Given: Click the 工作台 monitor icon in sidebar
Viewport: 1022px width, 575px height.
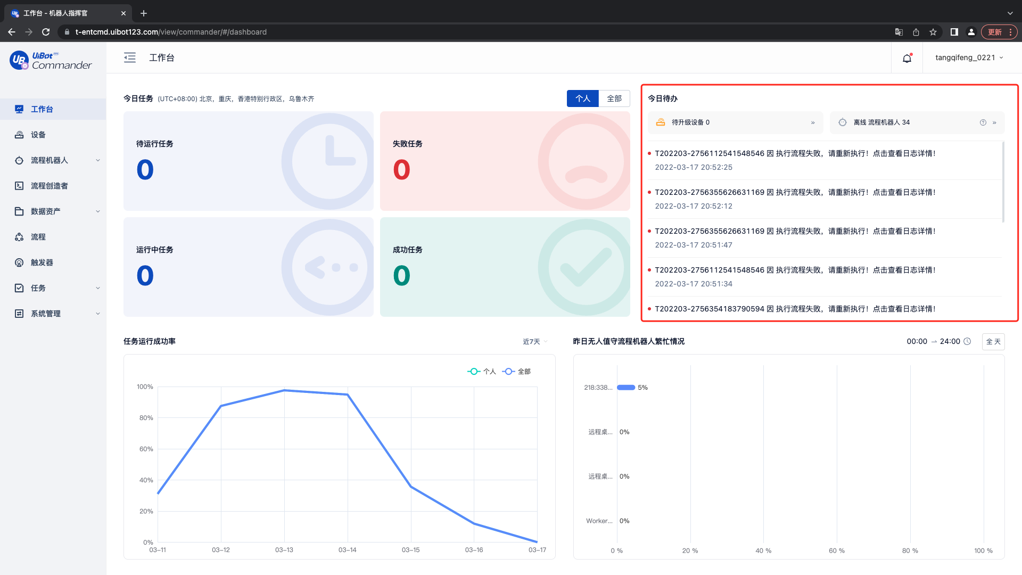Looking at the screenshot, I should [x=19, y=109].
